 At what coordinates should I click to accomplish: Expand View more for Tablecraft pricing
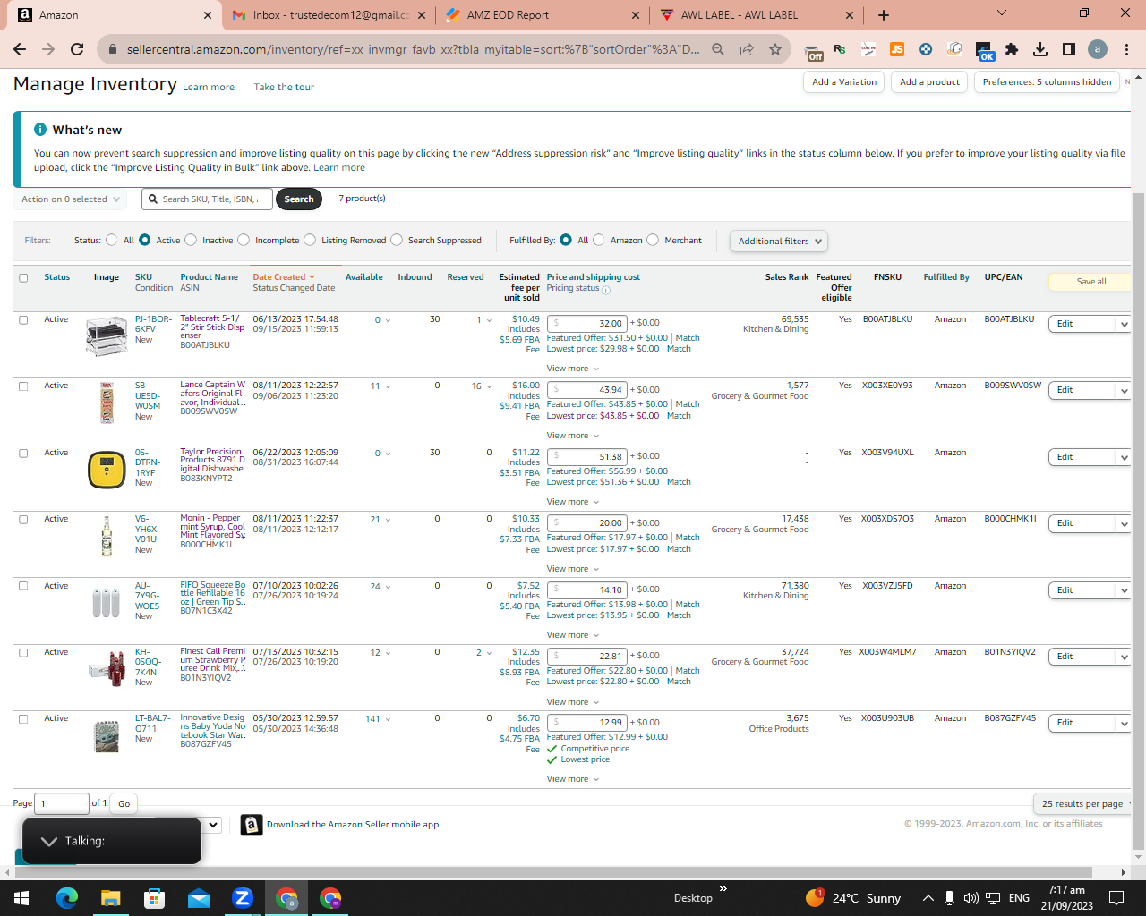click(x=573, y=369)
